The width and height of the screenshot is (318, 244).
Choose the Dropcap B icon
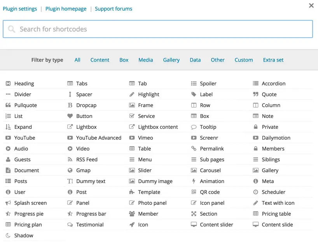70,105
